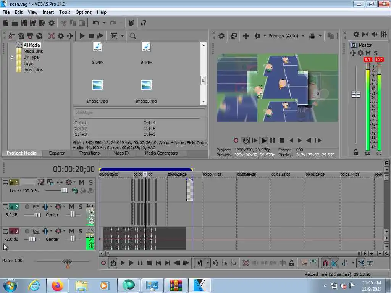Viewport: 391px width, 293px height.
Task: Open a project with the folder icon
Action: coord(15,23)
